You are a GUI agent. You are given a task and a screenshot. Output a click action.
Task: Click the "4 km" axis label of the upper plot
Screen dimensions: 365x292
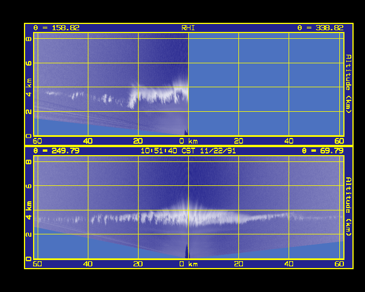[x=29, y=87]
